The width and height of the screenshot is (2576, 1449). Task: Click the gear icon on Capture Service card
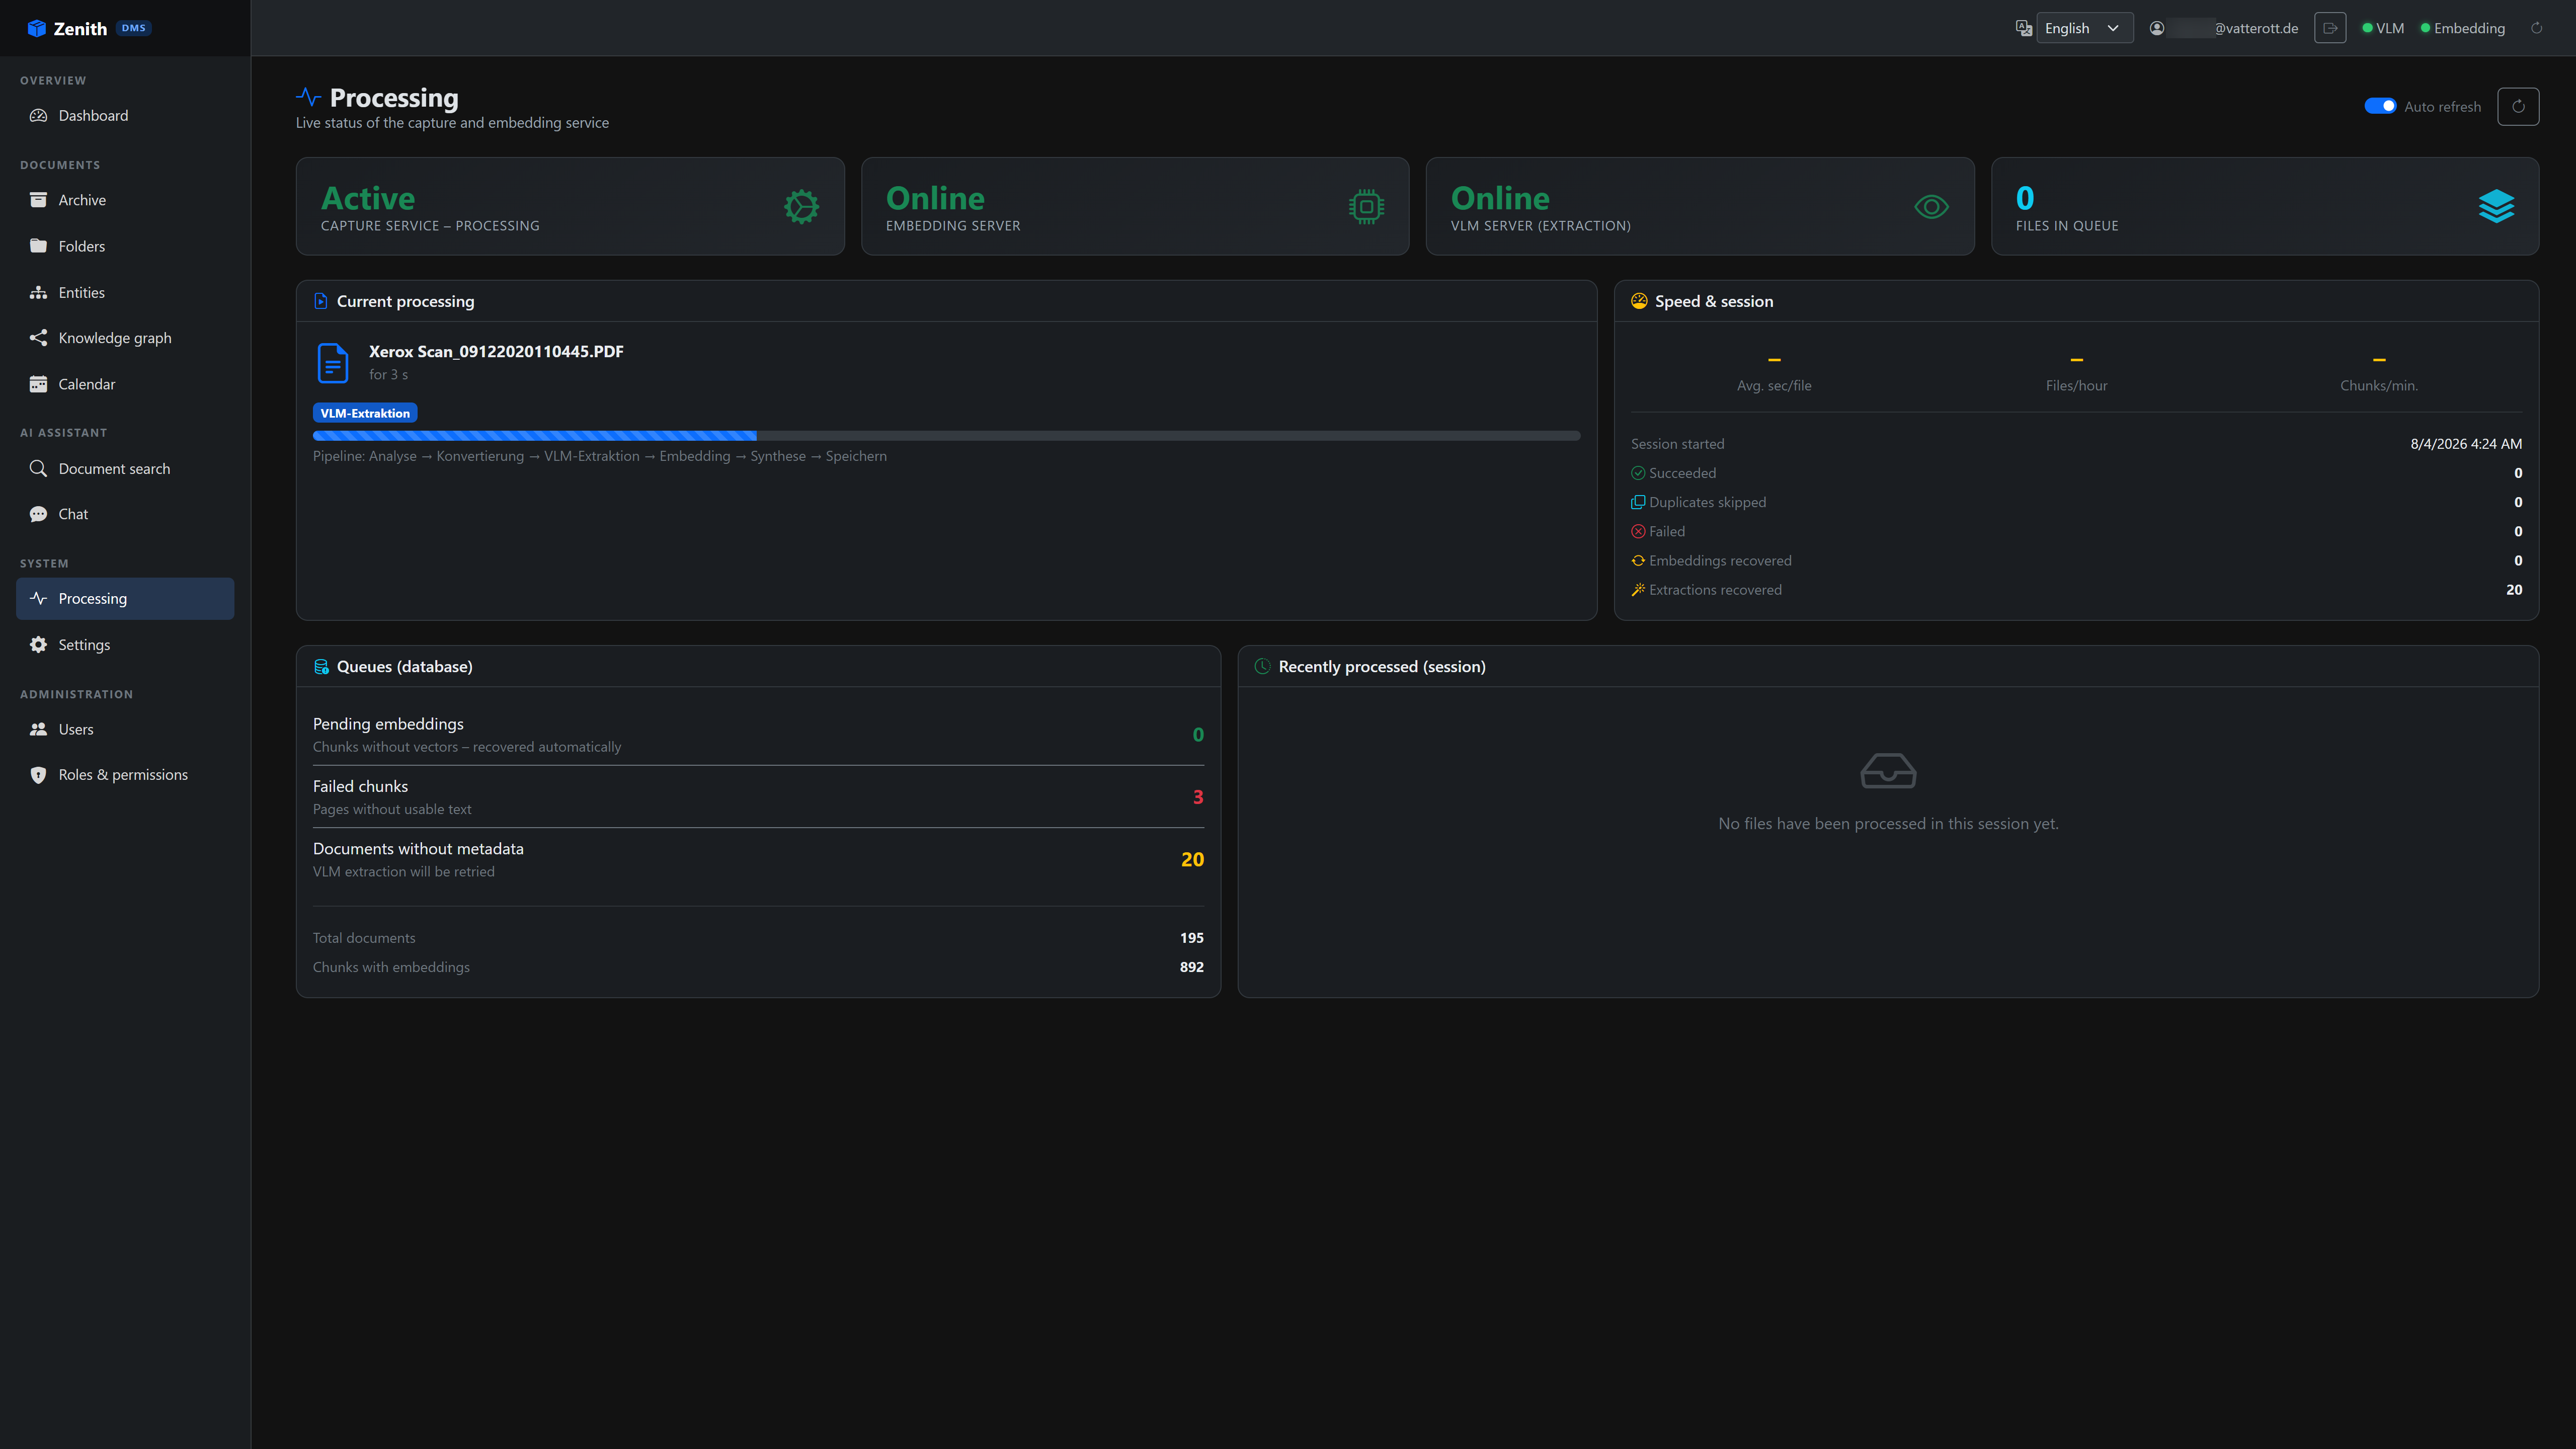(801, 207)
